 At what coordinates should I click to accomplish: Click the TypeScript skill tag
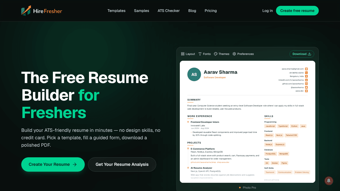click(x=283, y=126)
